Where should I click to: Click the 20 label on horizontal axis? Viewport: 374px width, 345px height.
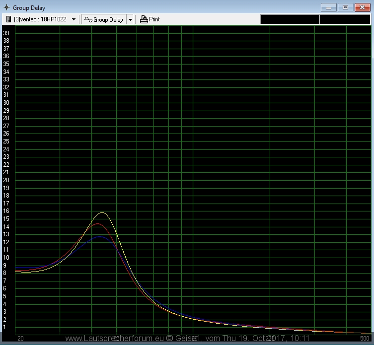click(x=20, y=338)
